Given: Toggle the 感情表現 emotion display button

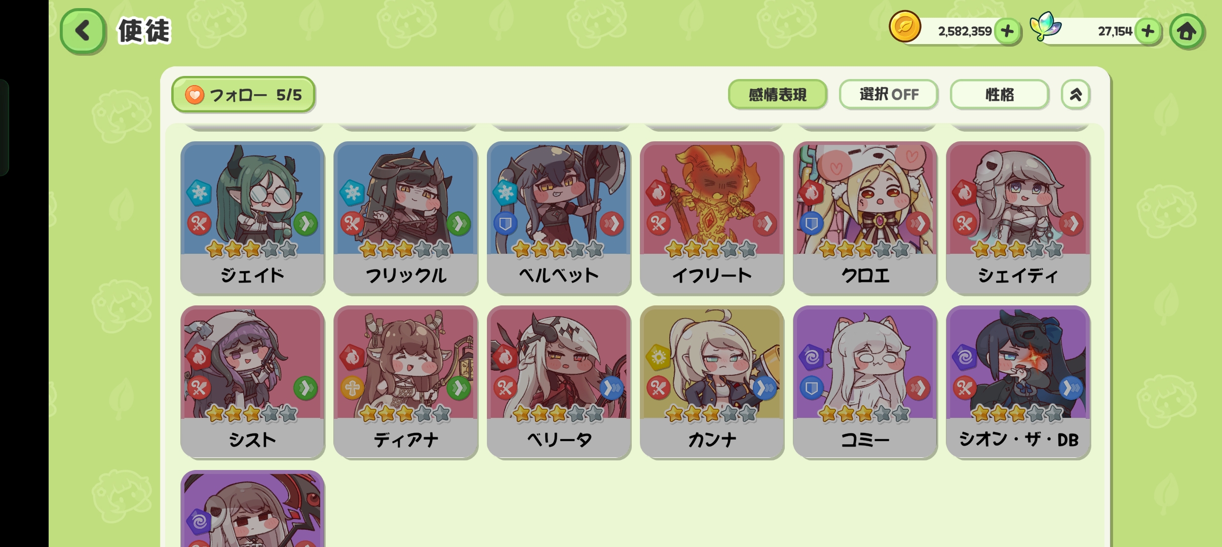Looking at the screenshot, I should click(777, 94).
